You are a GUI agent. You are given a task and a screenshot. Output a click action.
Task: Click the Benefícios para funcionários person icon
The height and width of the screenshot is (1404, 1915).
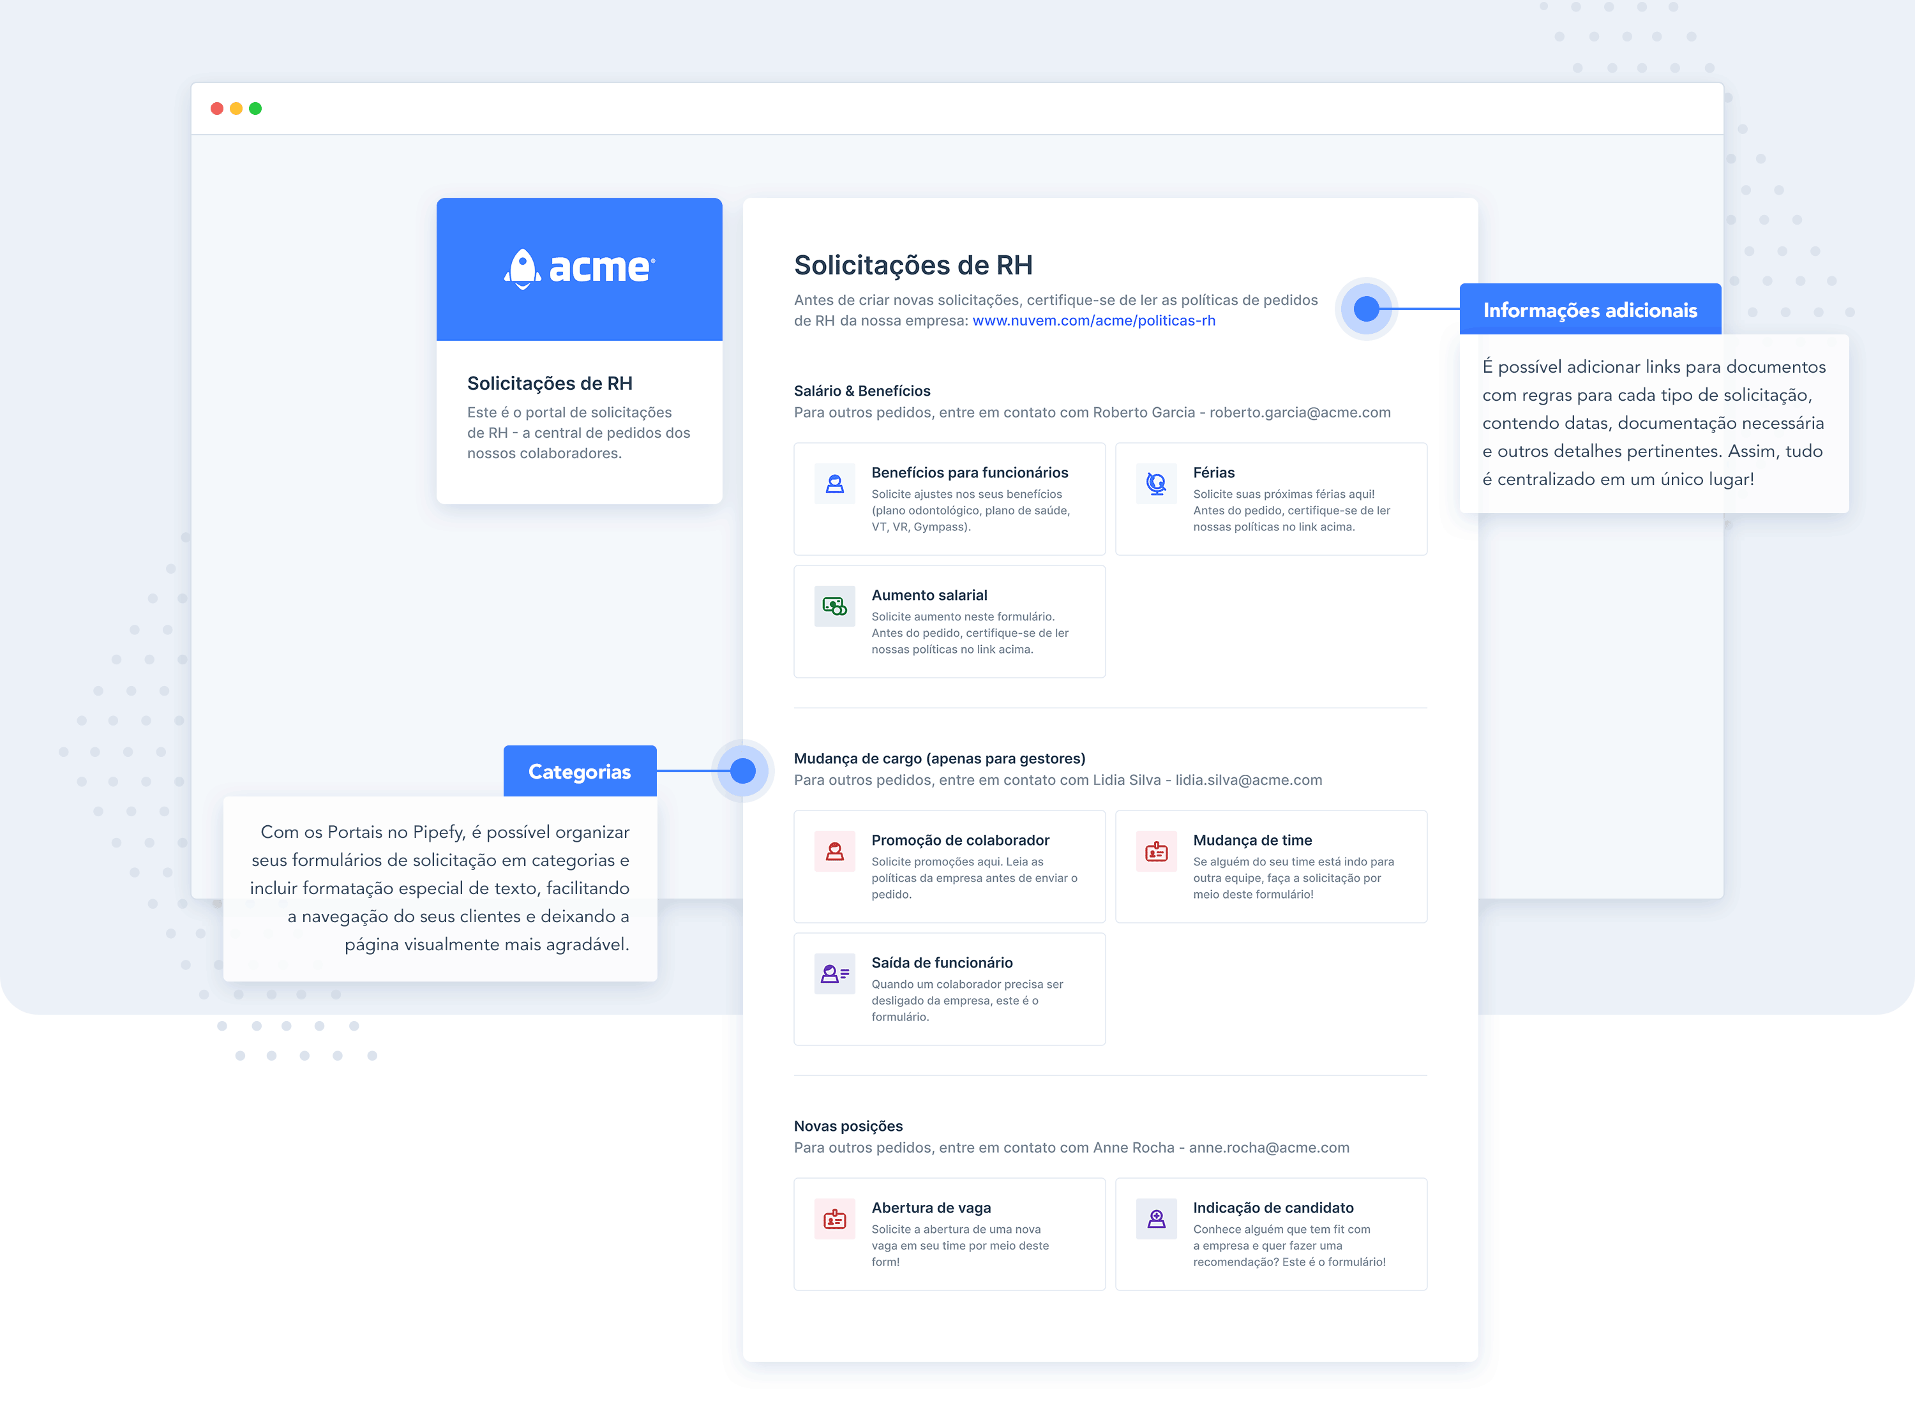pos(834,484)
